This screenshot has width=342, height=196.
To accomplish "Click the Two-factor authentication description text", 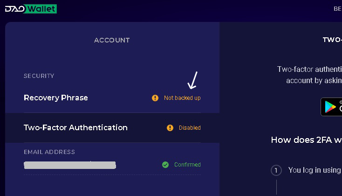I will tap(309, 75).
